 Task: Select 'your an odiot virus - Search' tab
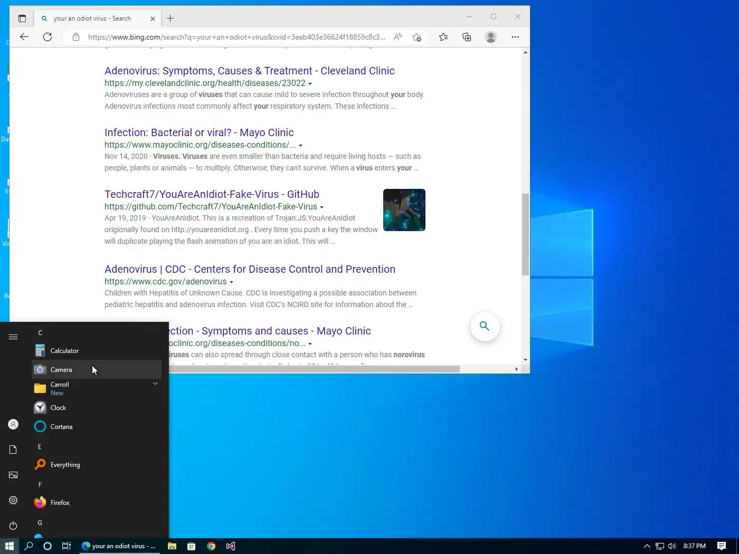98,18
